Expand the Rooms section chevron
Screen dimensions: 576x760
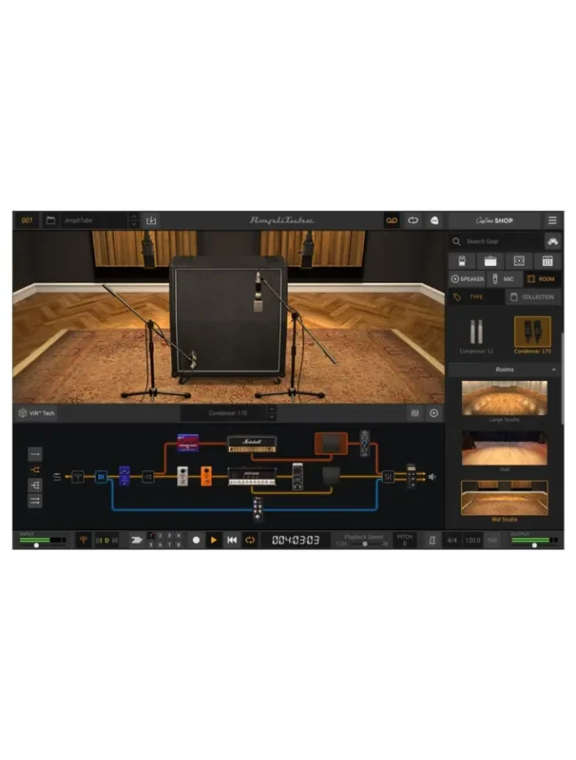coord(554,370)
